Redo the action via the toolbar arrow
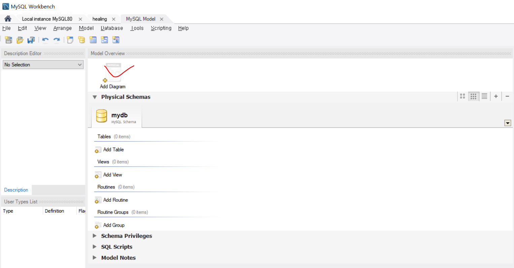 (x=57, y=40)
